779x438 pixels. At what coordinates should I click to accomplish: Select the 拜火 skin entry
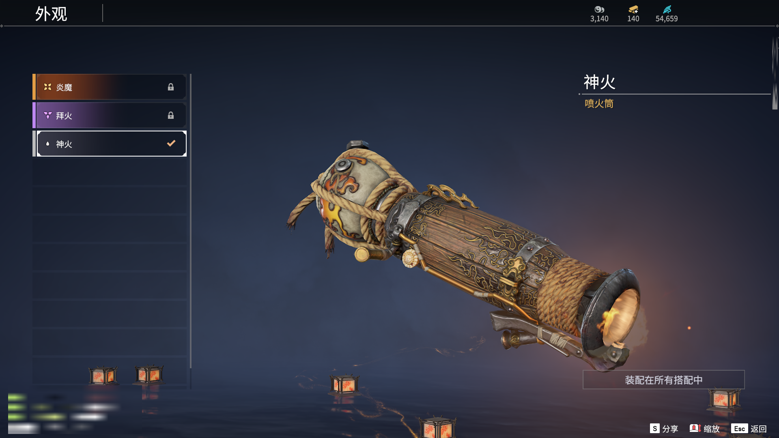pyautogui.click(x=110, y=115)
